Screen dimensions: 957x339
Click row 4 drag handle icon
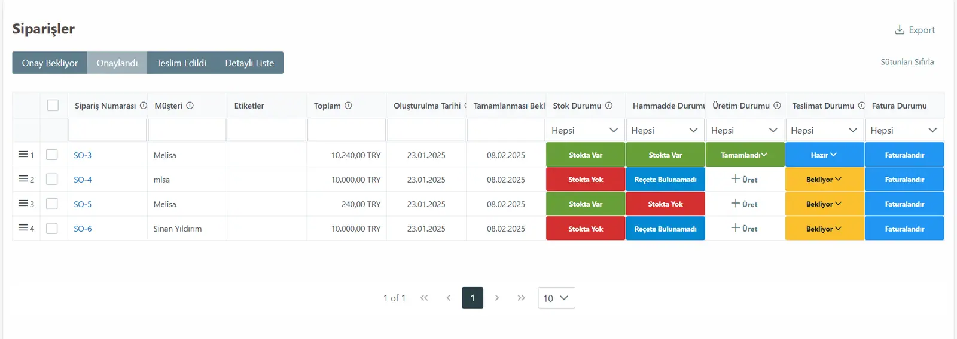pos(23,228)
